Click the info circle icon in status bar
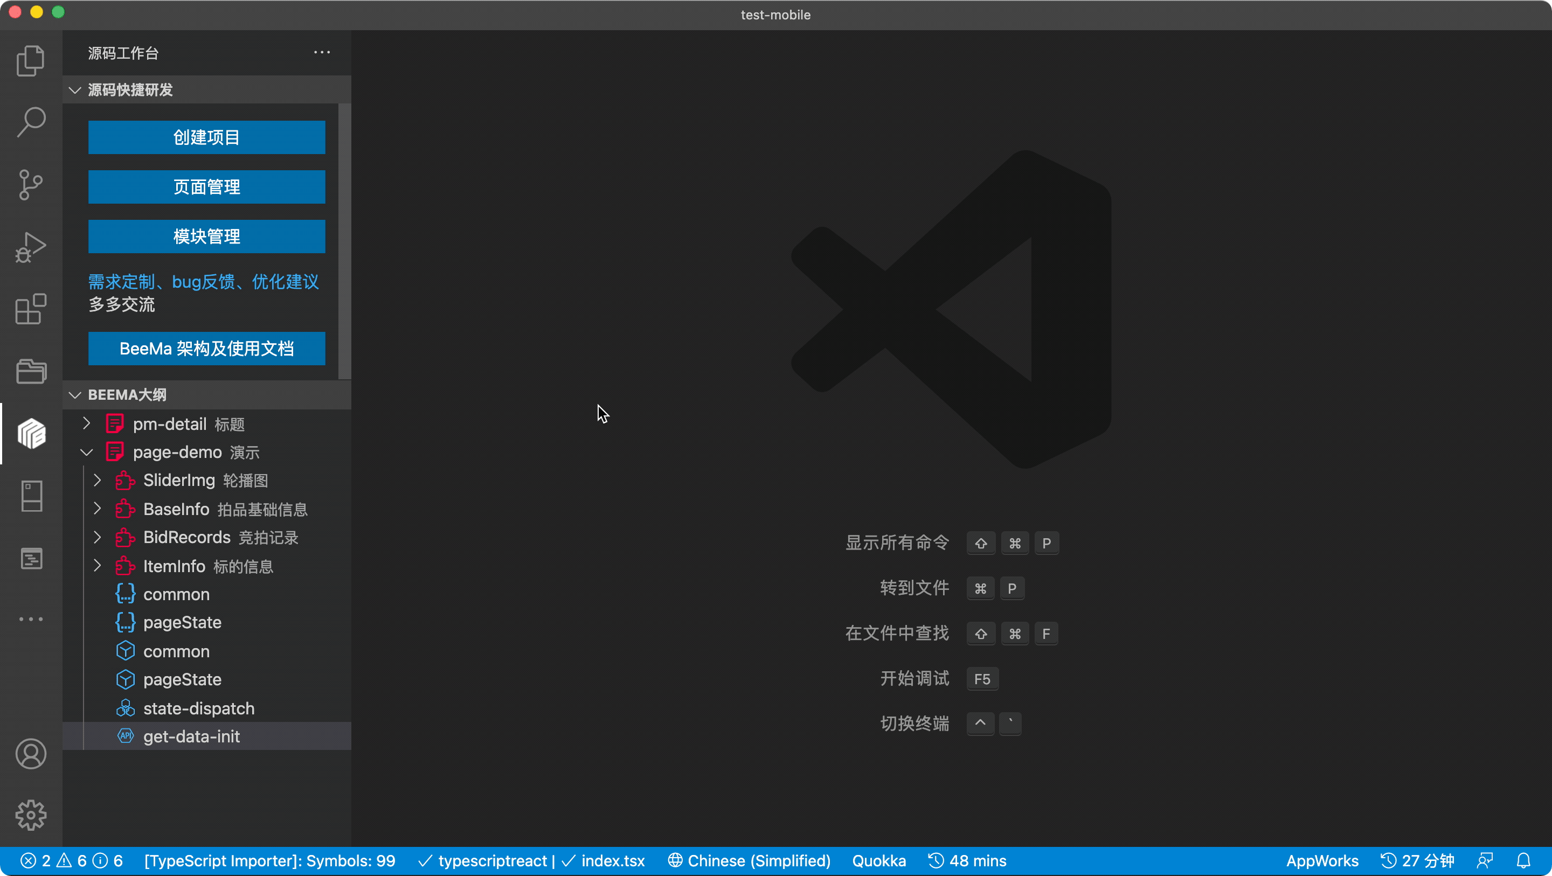 (x=100, y=860)
